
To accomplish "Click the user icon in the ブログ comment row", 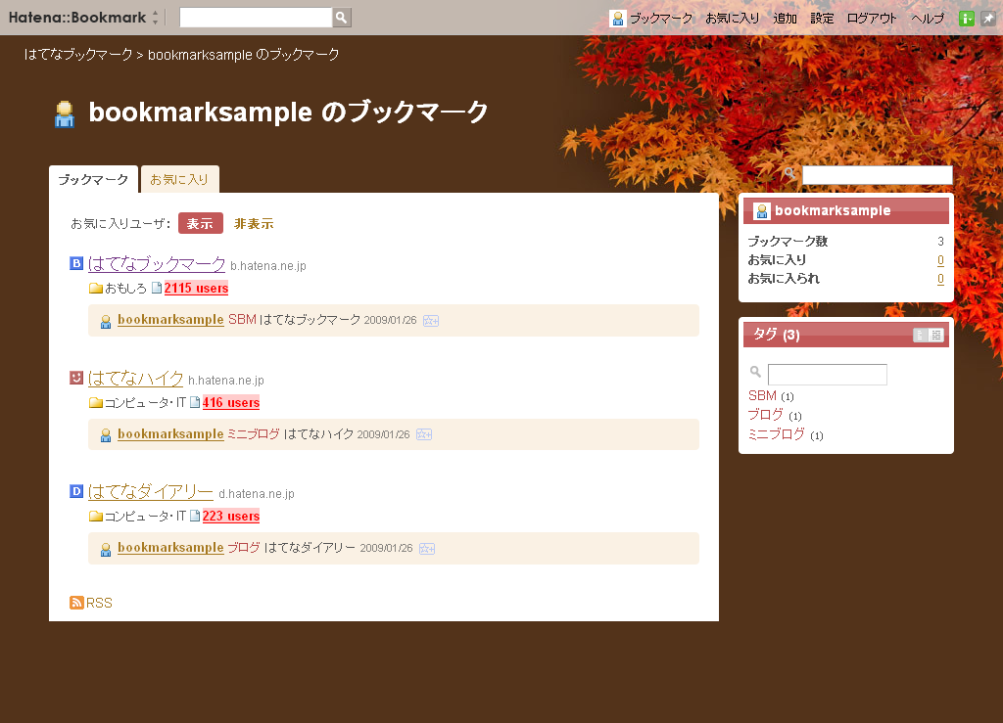I will click(x=106, y=550).
